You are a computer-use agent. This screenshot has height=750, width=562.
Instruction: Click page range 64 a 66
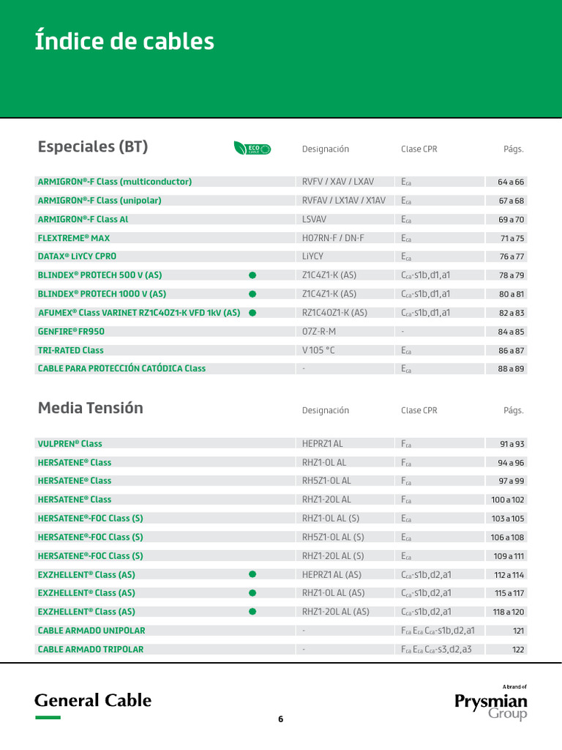point(511,182)
